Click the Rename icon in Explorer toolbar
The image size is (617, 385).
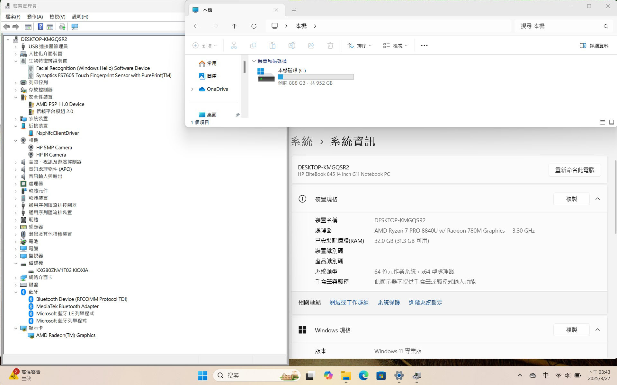coord(292,46)
